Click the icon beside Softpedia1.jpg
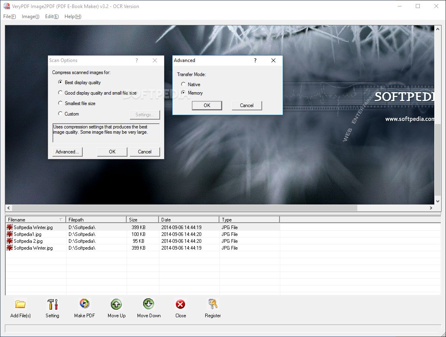446x337 pixels. point(9,234)
